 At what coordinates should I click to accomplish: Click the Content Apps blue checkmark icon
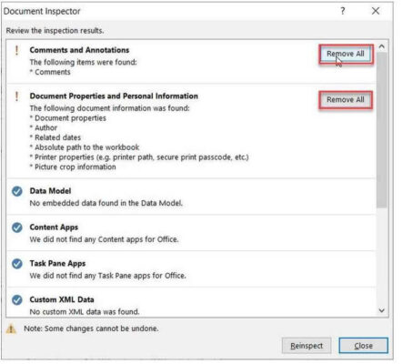point(17,227)
